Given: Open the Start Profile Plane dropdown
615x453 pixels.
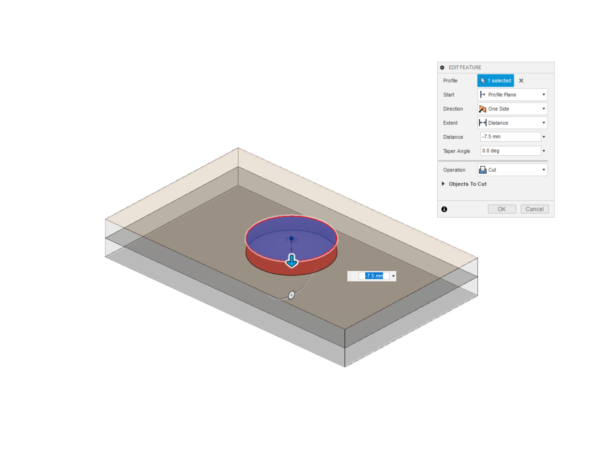Looking at the screenshot, I should pos(512,95).
